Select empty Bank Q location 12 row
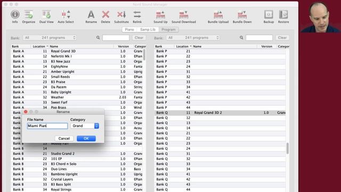 [220, 118]
